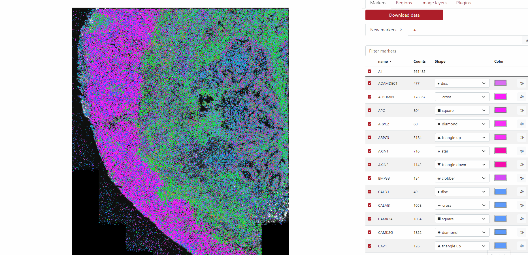
Task: Click the eye icon for CALM3
Action: [x=521, y=205]
